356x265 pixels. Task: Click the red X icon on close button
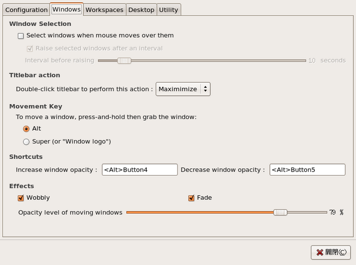(320, 253)
